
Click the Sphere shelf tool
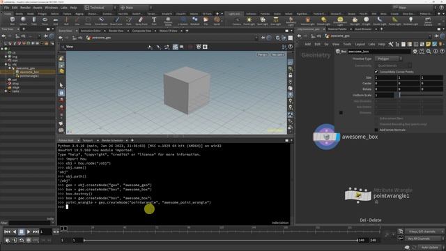point(23,21)
